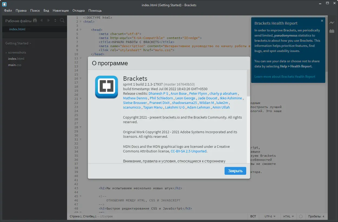Open the Отладка menu
The image size is (338, 222).
[x=78, y=11]
